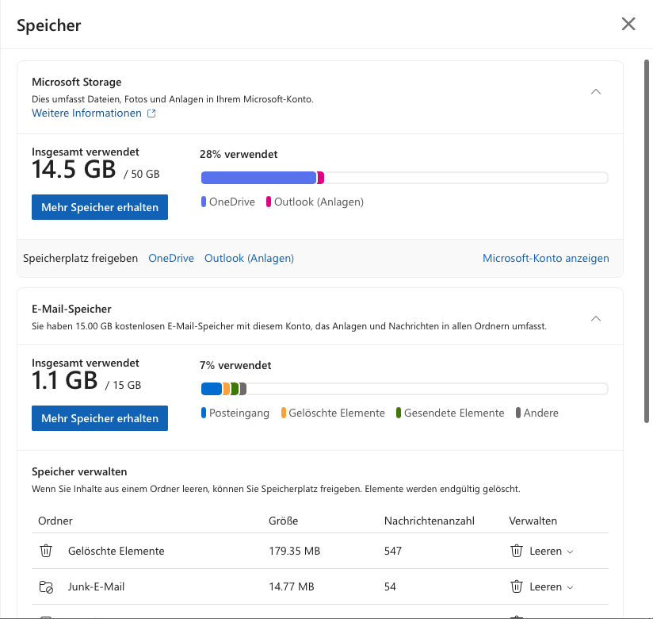Open Microsoft-Konto anzeigen link

pos(545,258)
